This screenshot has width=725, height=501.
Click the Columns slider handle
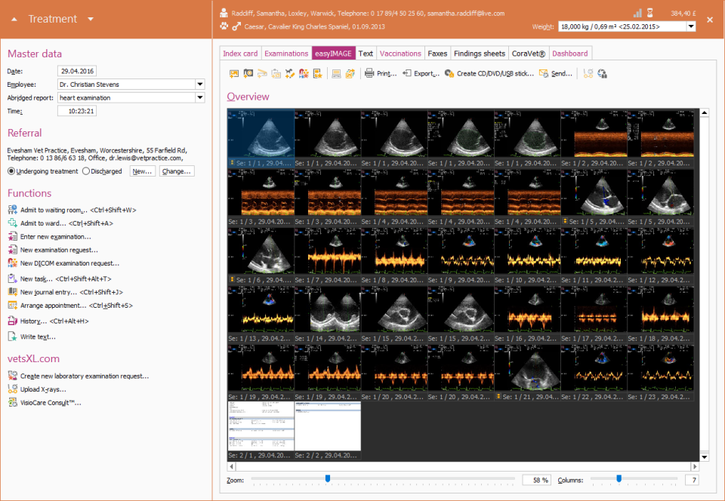tap(619, 479)
